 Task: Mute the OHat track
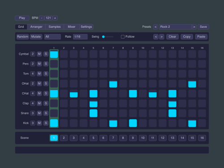coord(39,83)
